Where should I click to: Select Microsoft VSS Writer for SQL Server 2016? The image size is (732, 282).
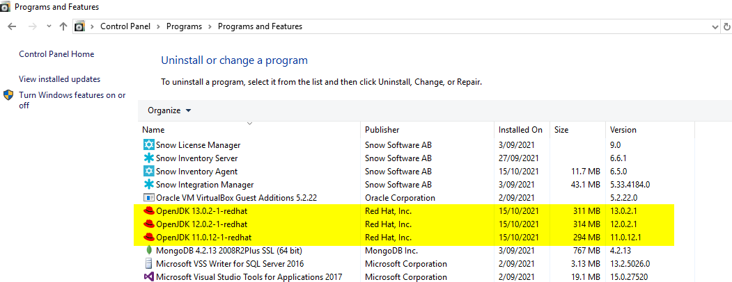click(230, 264)
